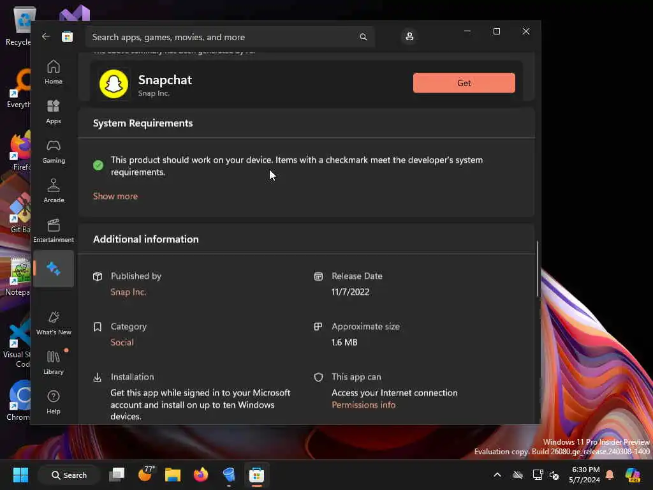Click the taskbar Search box
Image resolution: width=653 pixels, height=490 pixels.
pos(69,475)
